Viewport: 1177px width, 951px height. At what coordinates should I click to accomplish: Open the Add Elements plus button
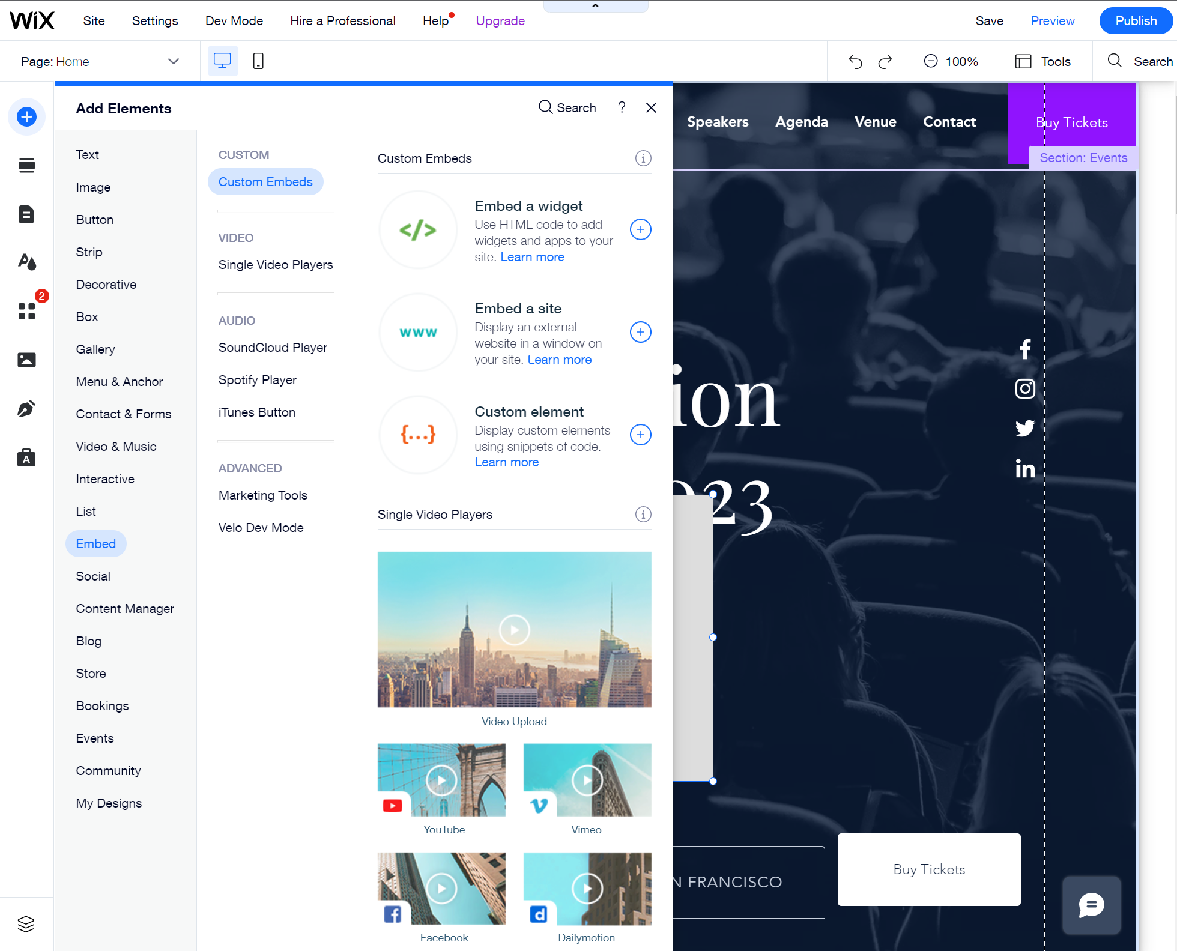[26, 116]
